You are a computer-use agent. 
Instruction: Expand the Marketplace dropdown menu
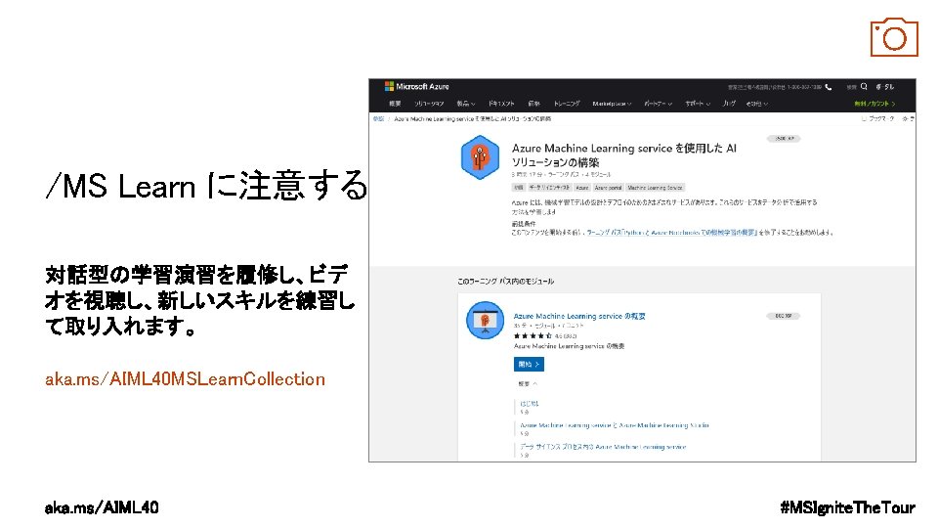click(612, 104)
